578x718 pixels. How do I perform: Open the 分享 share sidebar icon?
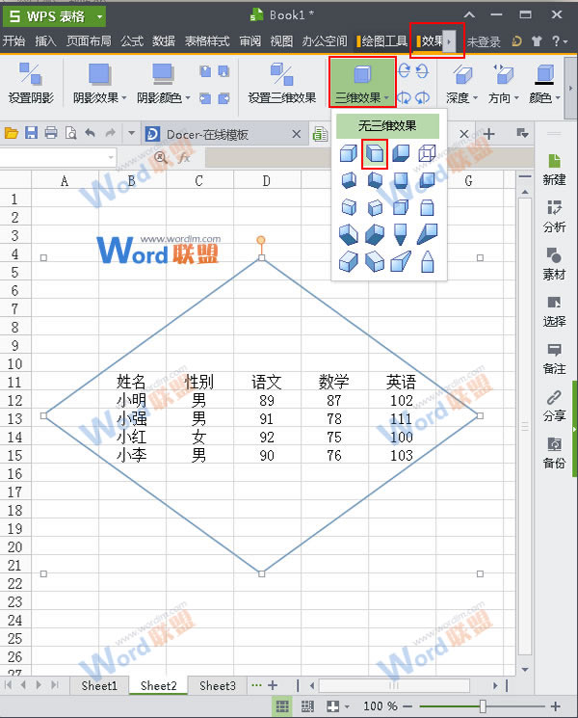[554, 405]
